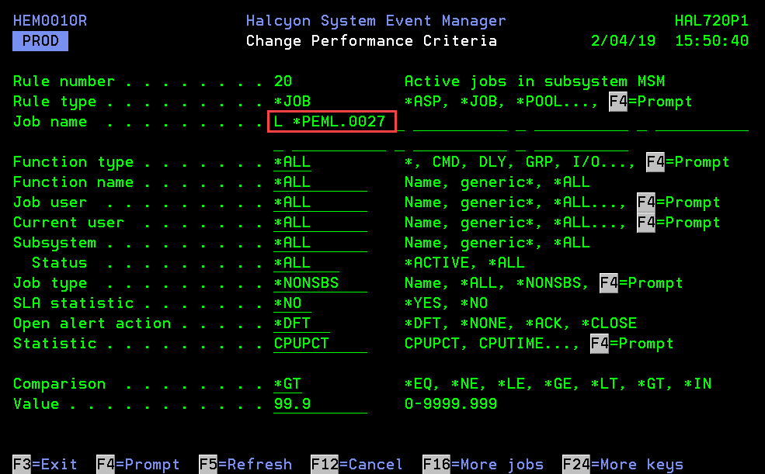The height and width of the screenshot is (474, 765).
Task: Click the Comparison *GT field
Action: click(x=288, y=384)
